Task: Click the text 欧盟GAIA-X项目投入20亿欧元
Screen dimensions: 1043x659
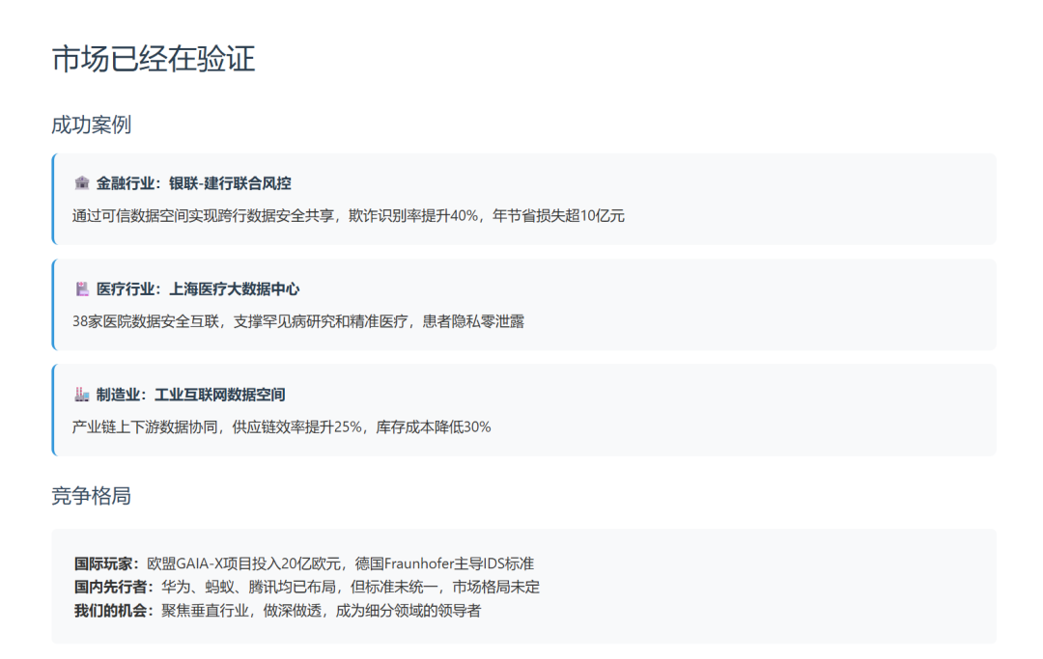Action: point(243,564)
